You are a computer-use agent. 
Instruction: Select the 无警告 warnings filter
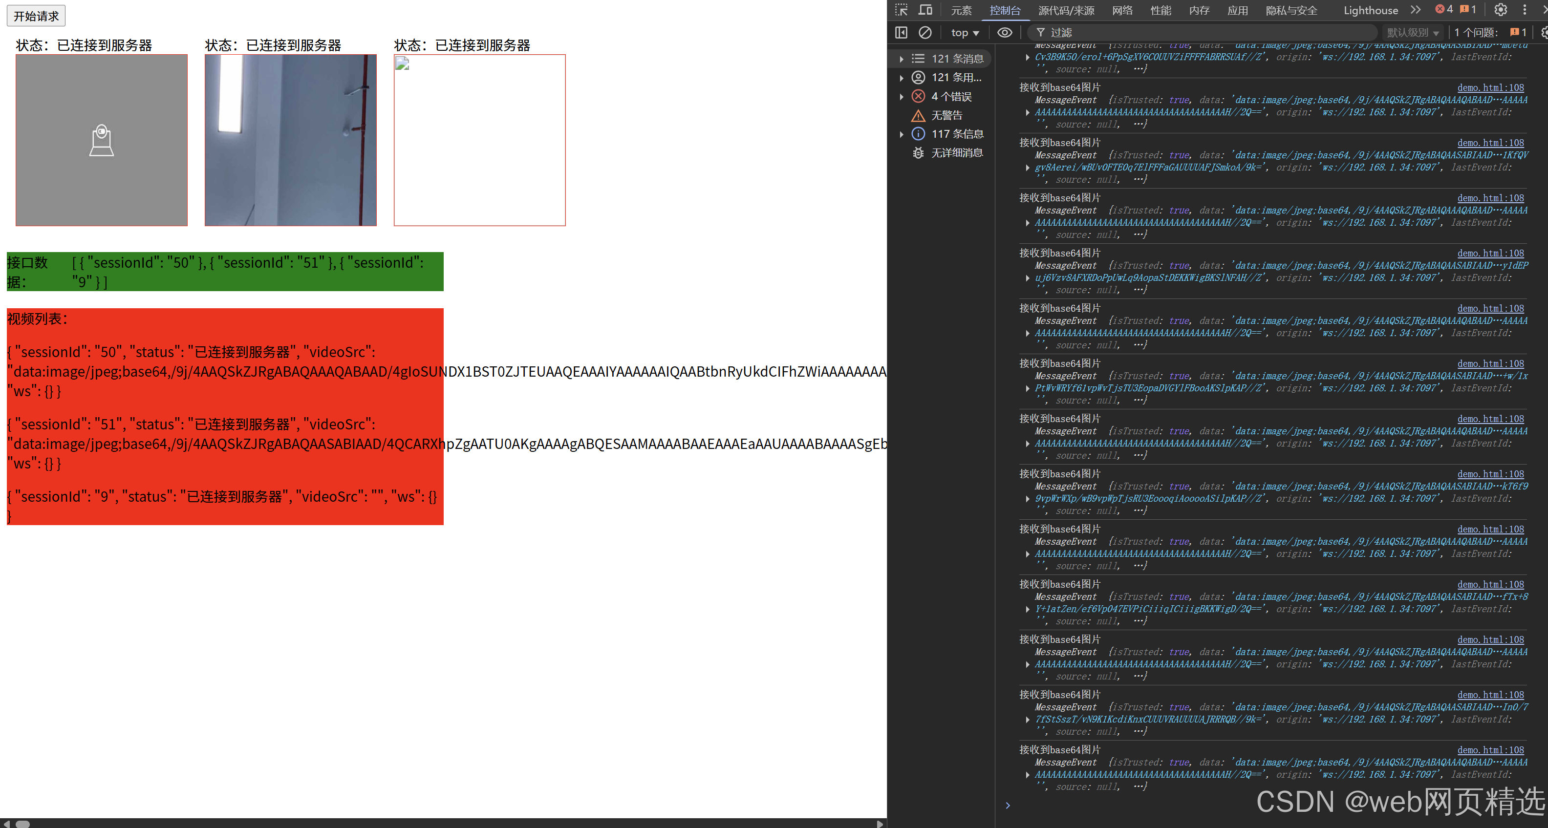point(946,115)
